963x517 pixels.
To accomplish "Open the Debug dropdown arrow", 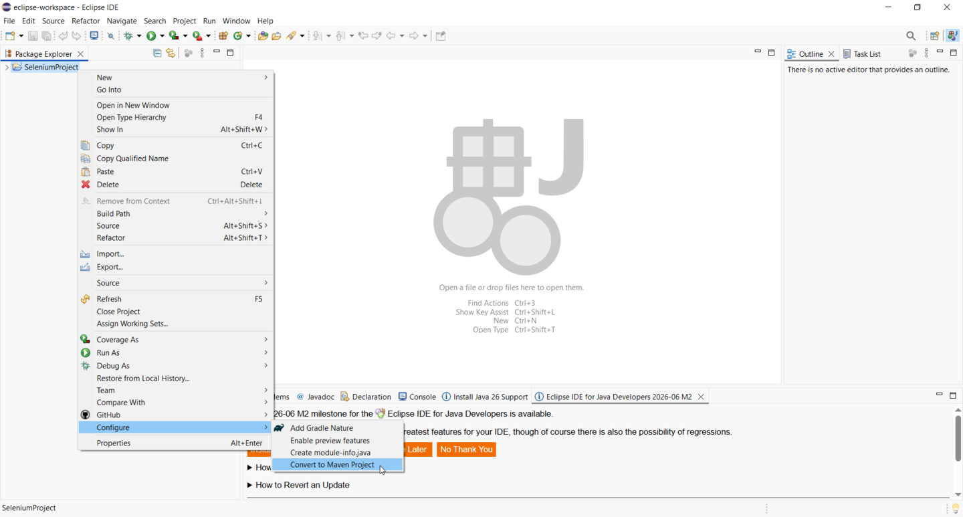I will 138,36.
